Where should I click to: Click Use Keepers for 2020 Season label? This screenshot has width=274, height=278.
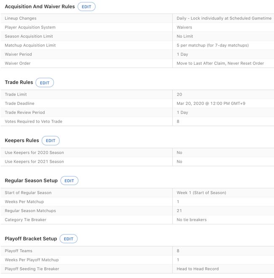click(34, 153)
